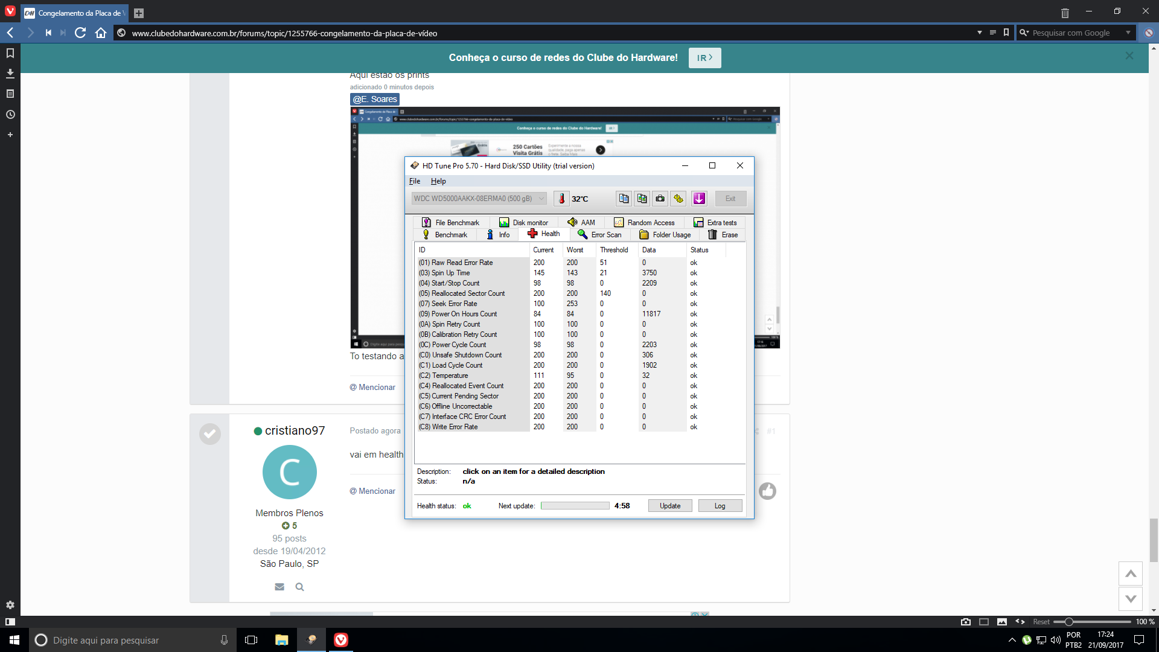
Task: Click the like thumbs-up icon on the post
Action: (767, 491)
